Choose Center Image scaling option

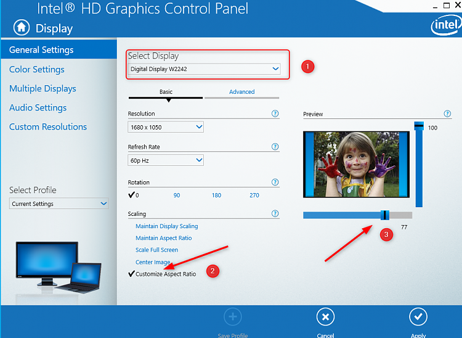pos(153,262)
